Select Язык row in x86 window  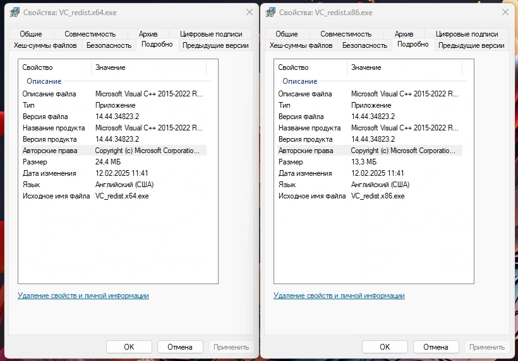(370, 185)
